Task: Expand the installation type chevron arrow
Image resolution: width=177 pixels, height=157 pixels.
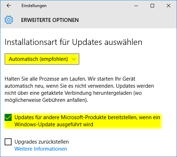Action: coord(74,59)
